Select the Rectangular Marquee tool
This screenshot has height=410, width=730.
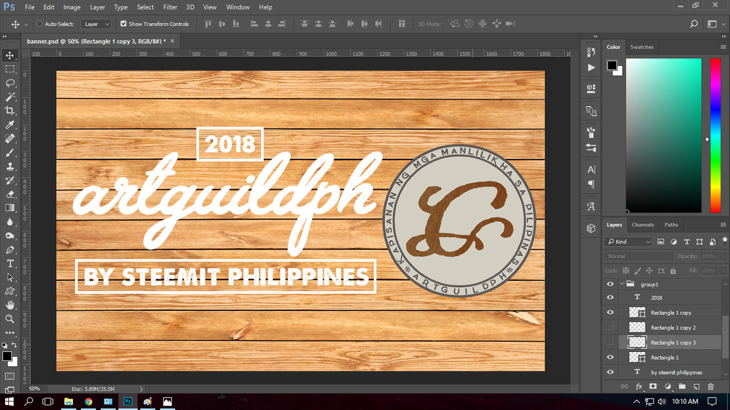[10, 69]
